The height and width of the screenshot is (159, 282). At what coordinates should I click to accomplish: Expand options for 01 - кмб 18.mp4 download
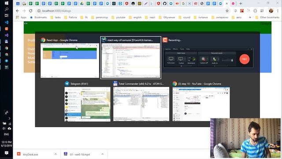click(103, 154)
